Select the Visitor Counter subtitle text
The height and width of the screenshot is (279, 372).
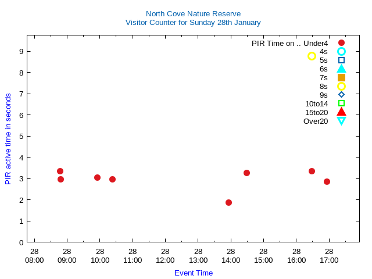(x=193, y=22)
